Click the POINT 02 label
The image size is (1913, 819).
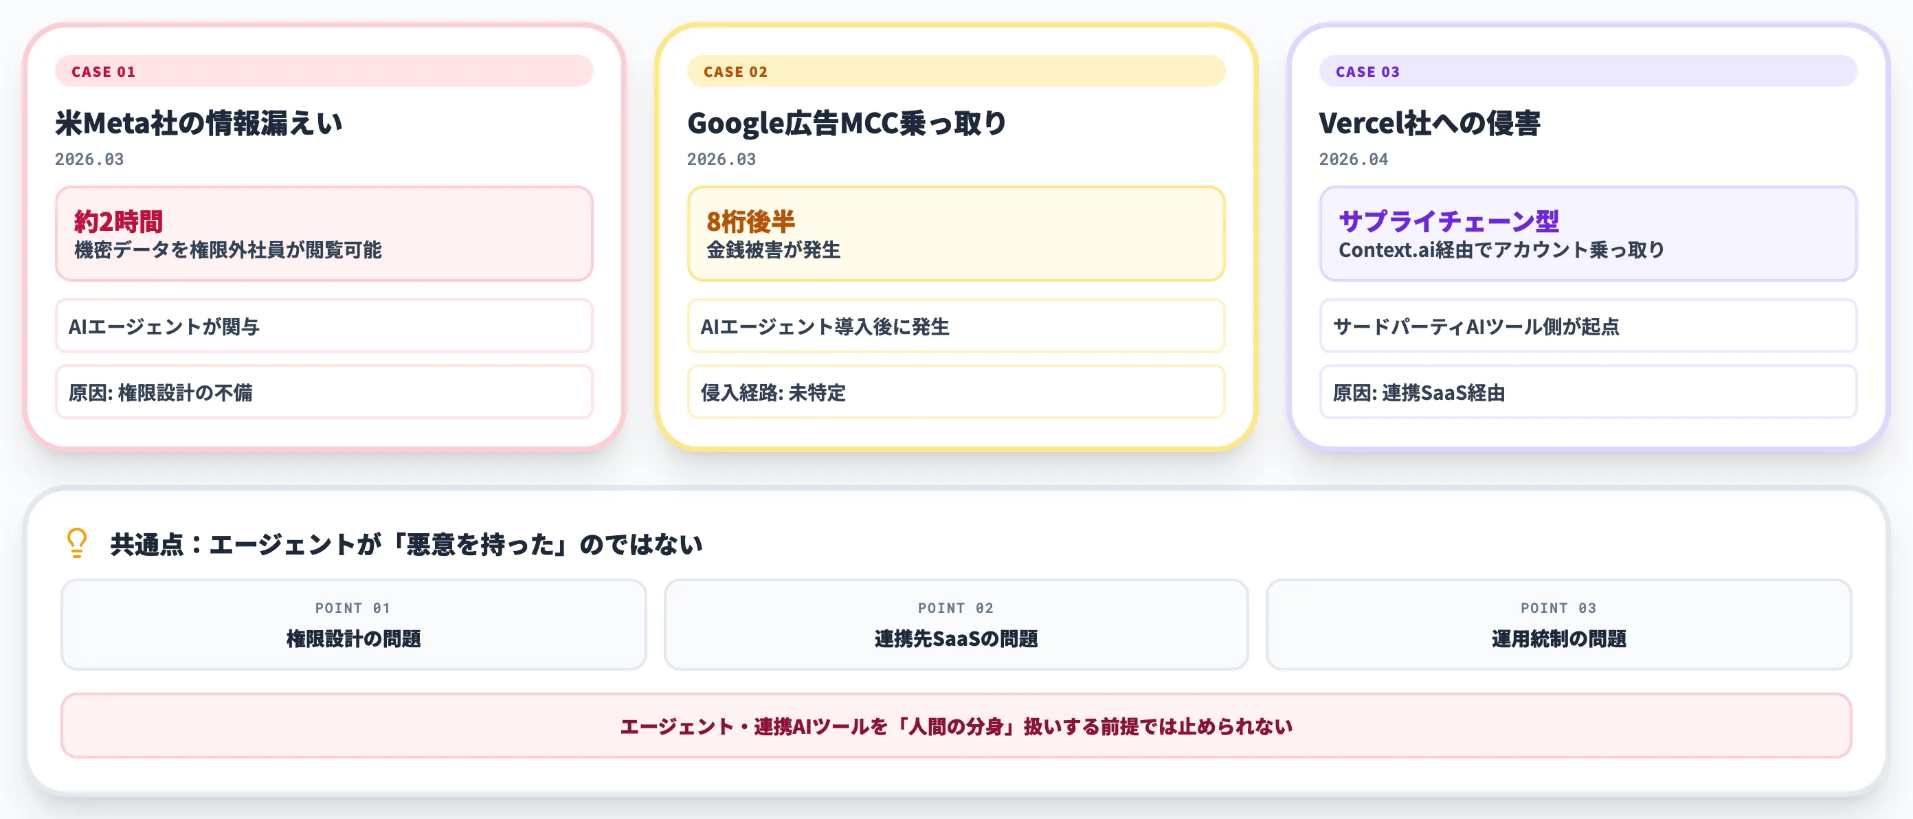pos(956,608)
